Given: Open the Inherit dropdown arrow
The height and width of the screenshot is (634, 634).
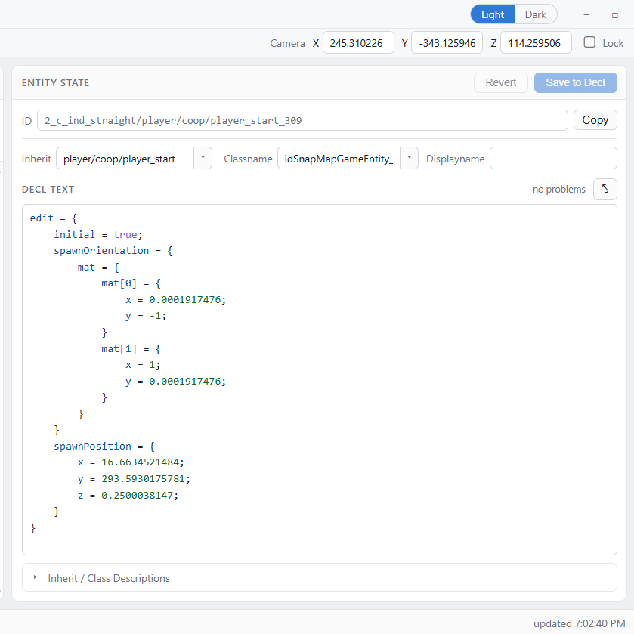Looking at the screenshot, I should 203,158.
